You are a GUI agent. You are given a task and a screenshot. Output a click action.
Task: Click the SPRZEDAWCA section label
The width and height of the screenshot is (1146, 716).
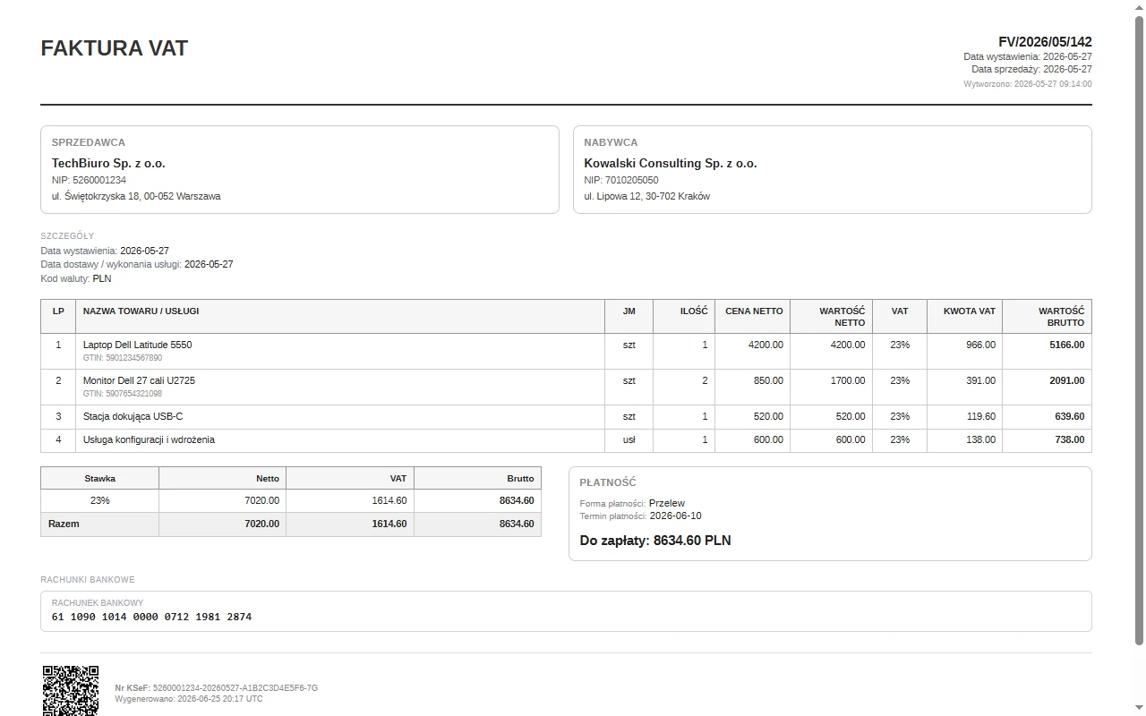tap(89, 142)
